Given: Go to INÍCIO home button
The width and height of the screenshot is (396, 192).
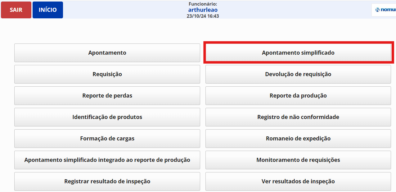Looking at the screenshot, I should pos(48,10).
